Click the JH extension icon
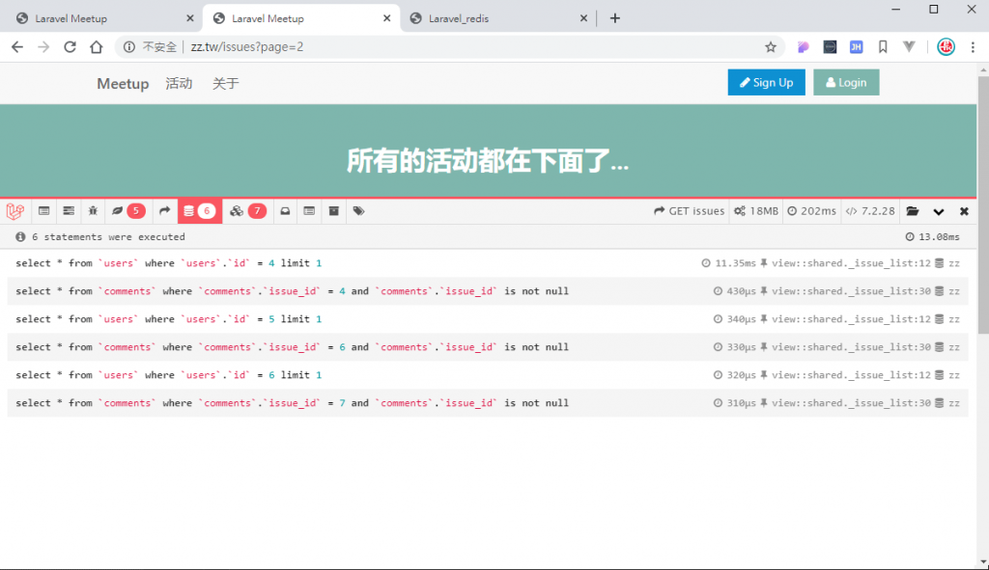 [x=856, y=46]
